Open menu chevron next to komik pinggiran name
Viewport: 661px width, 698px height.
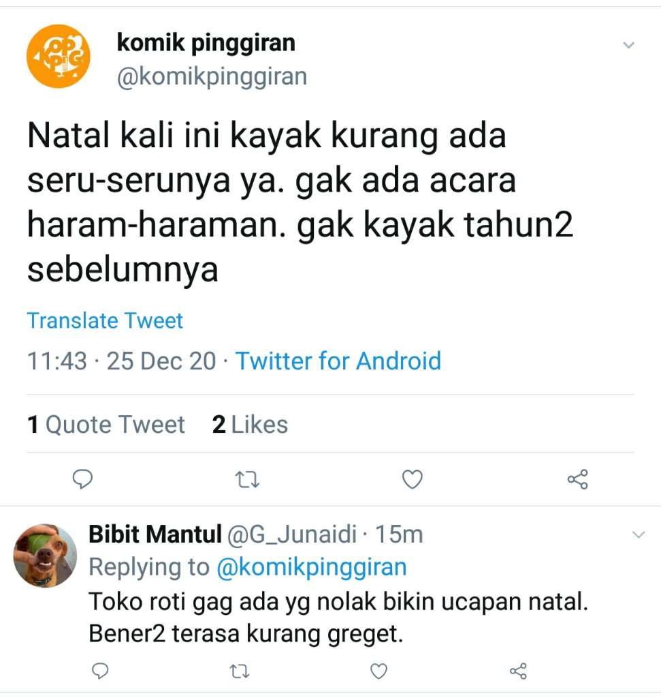tap(628, 45)
